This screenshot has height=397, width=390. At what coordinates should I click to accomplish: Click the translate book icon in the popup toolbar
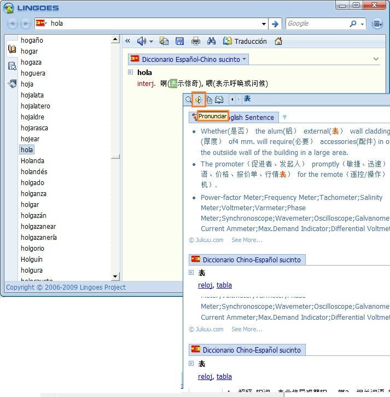point(219,100)
